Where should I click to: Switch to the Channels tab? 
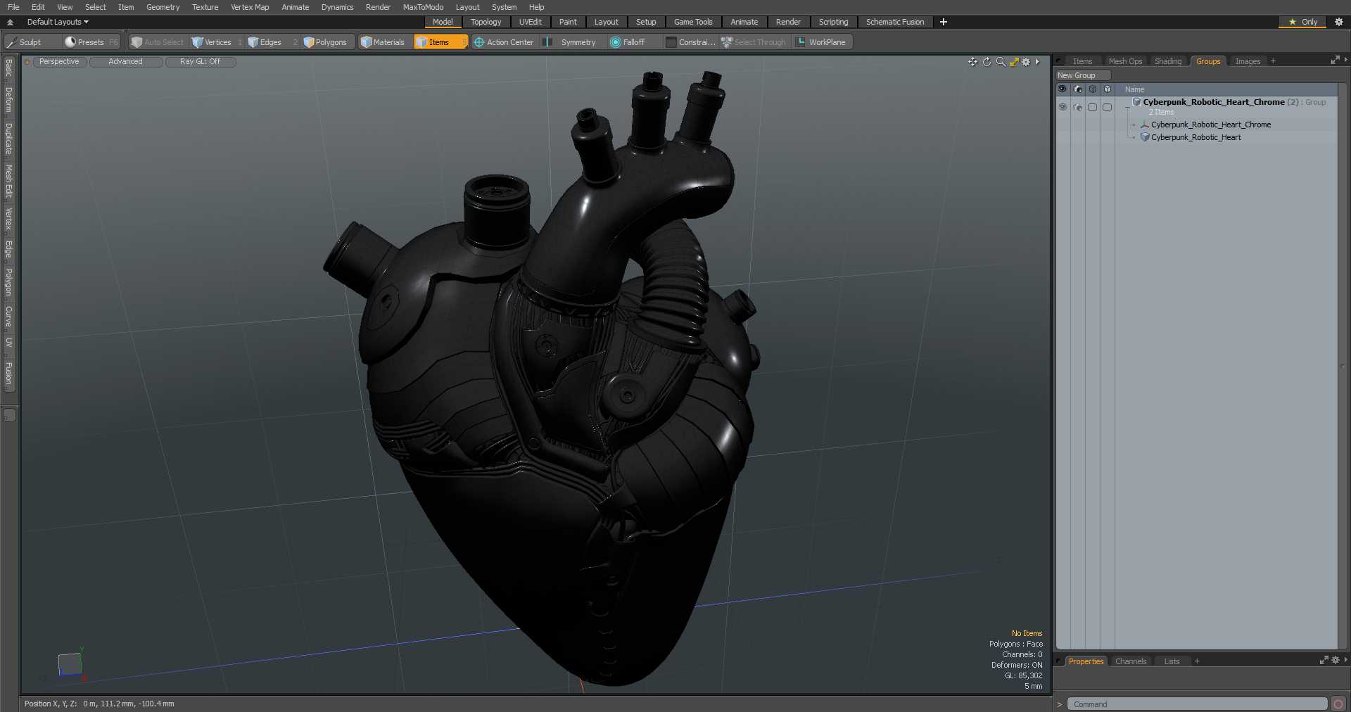click(1131, 661)
